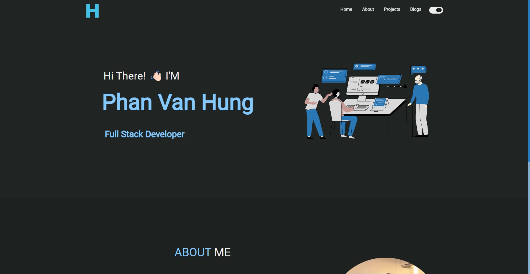The image size is (530, 274).
Task: Click the Full Stack Developer typing text
Action: 144,134
